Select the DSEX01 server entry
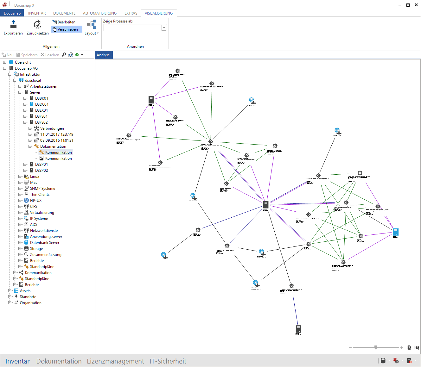Viewport: 421px width, 367px height. point(41,110)
